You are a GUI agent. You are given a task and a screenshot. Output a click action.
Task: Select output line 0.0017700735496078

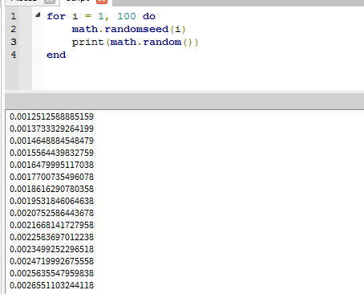tap(51, 177)
